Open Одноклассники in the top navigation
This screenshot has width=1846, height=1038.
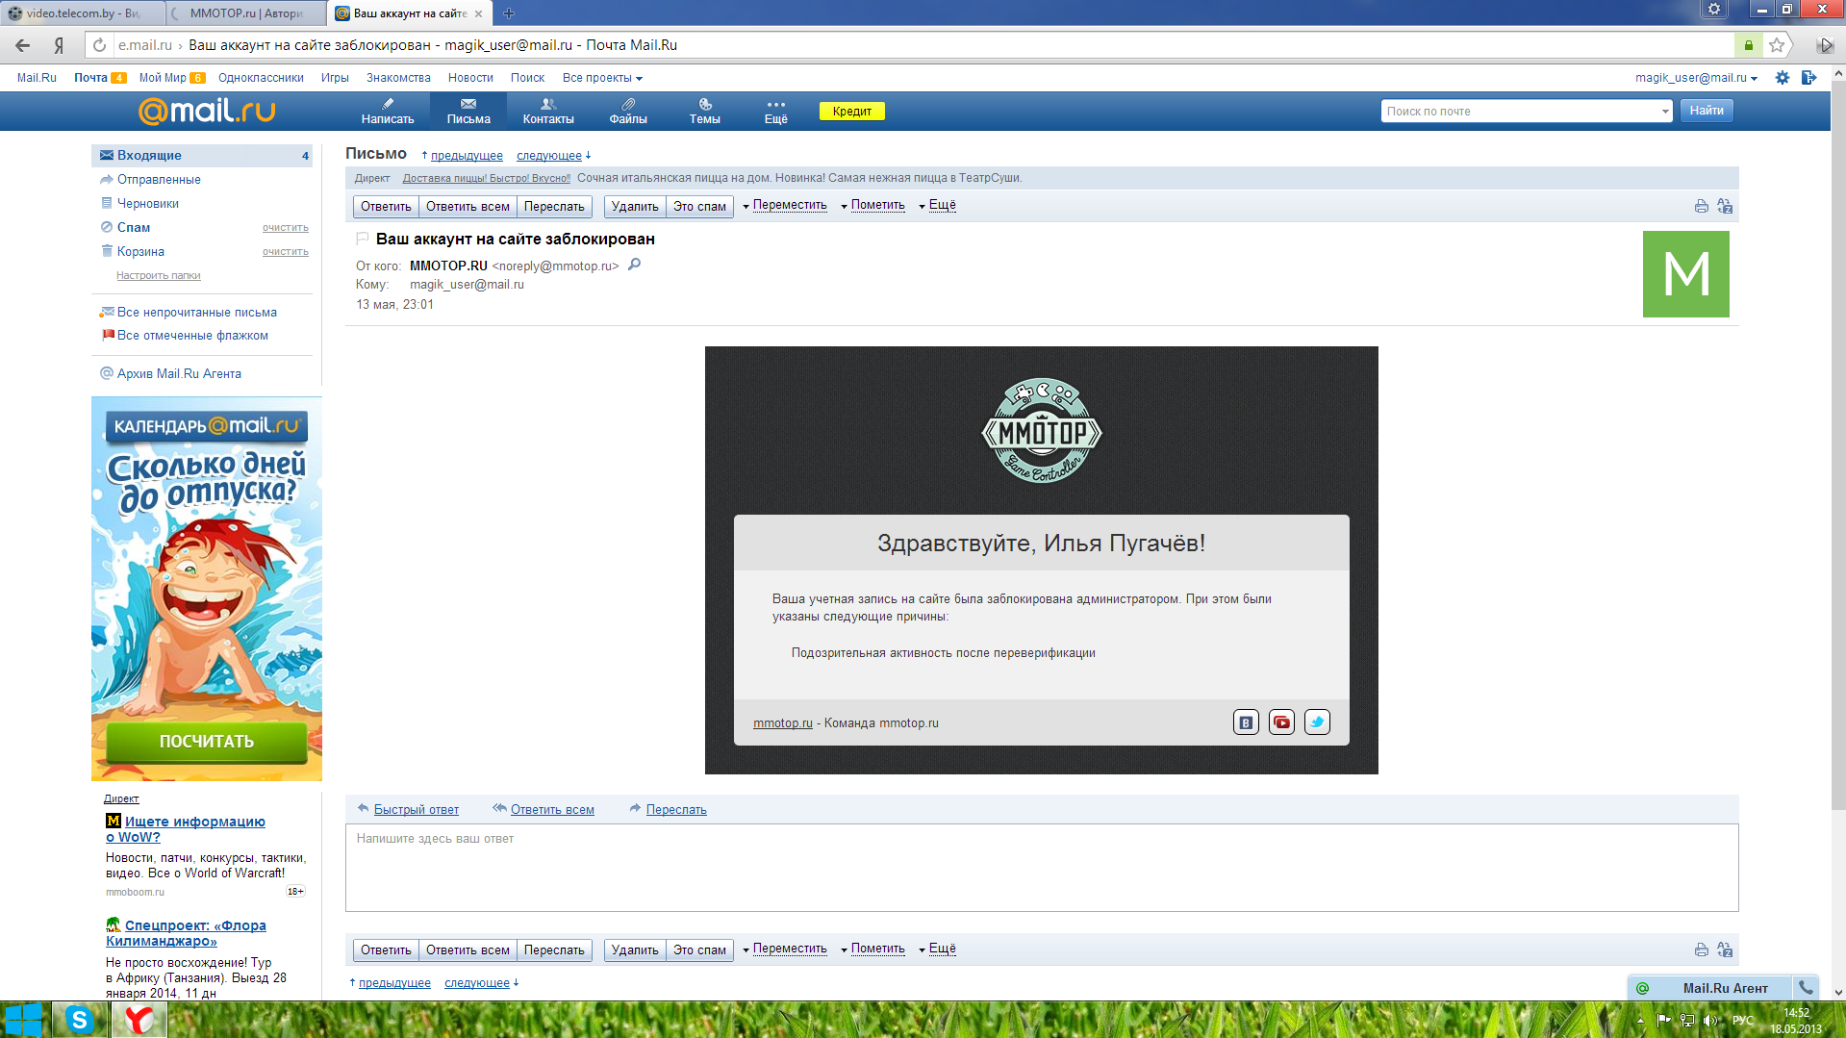pyautogui.click(x=261, y=78)
